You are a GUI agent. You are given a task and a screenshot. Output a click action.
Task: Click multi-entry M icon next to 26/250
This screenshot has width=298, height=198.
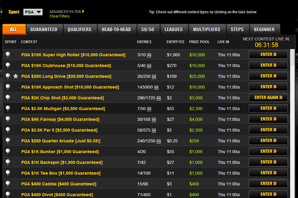coord(154,77)
